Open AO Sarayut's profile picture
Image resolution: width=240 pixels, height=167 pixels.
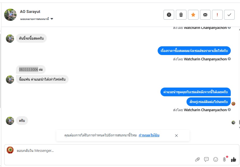(10, 15)
